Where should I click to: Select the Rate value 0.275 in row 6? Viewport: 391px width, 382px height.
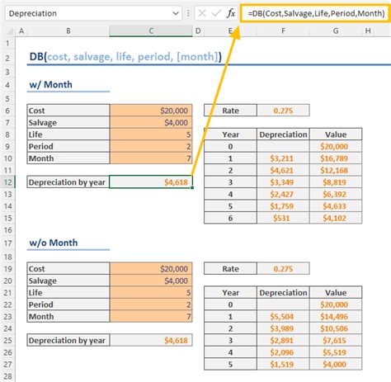(x=283, y=111)
